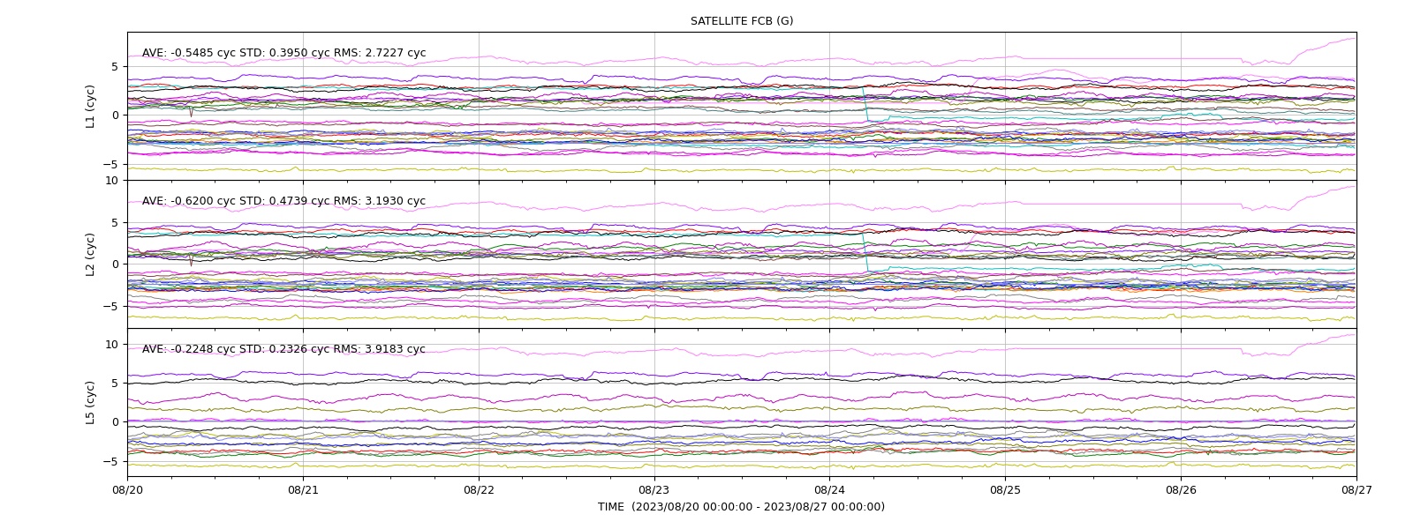Image resolution: width=1413 pixels, height=529 pixels.
Task: Select the 08/20 x-axis tick label
Action: [x=128, y=489]
